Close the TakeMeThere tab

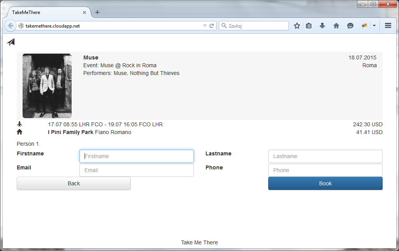(84, 12)
